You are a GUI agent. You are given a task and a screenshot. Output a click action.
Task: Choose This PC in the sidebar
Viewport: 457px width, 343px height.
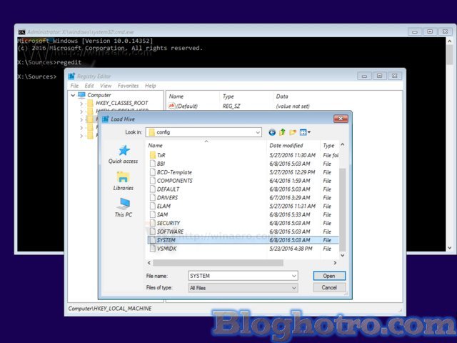[x=123, y=207]
